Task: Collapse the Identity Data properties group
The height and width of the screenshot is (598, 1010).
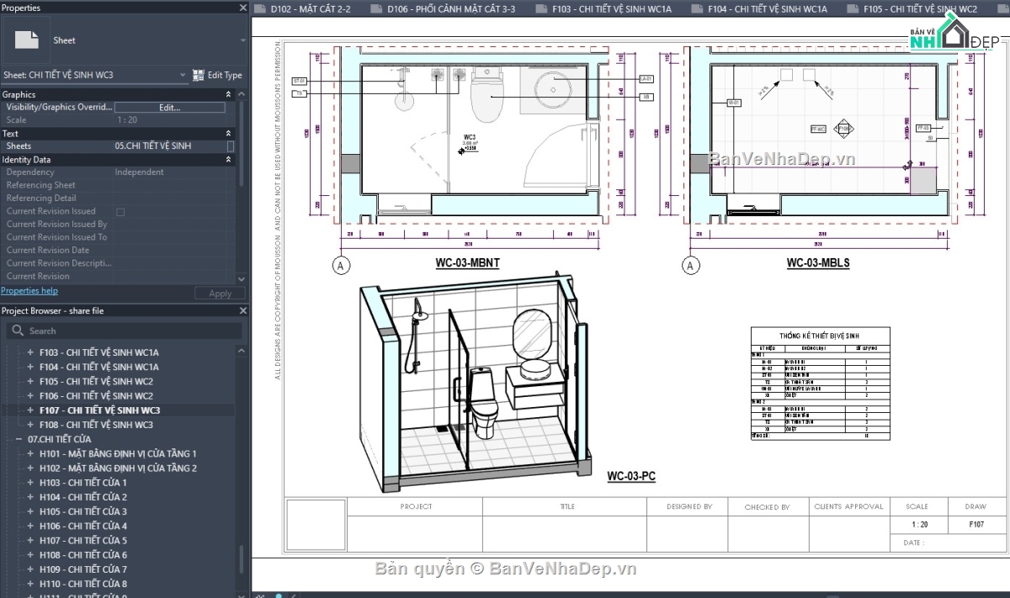Action: point(228,160)
